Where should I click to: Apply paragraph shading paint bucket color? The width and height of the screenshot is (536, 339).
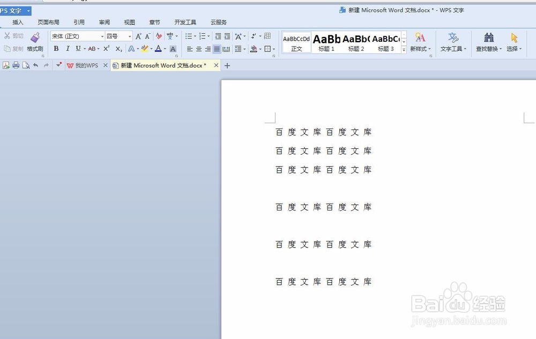point(254,49)
